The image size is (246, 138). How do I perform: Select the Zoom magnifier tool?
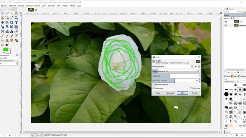point(16,18)
